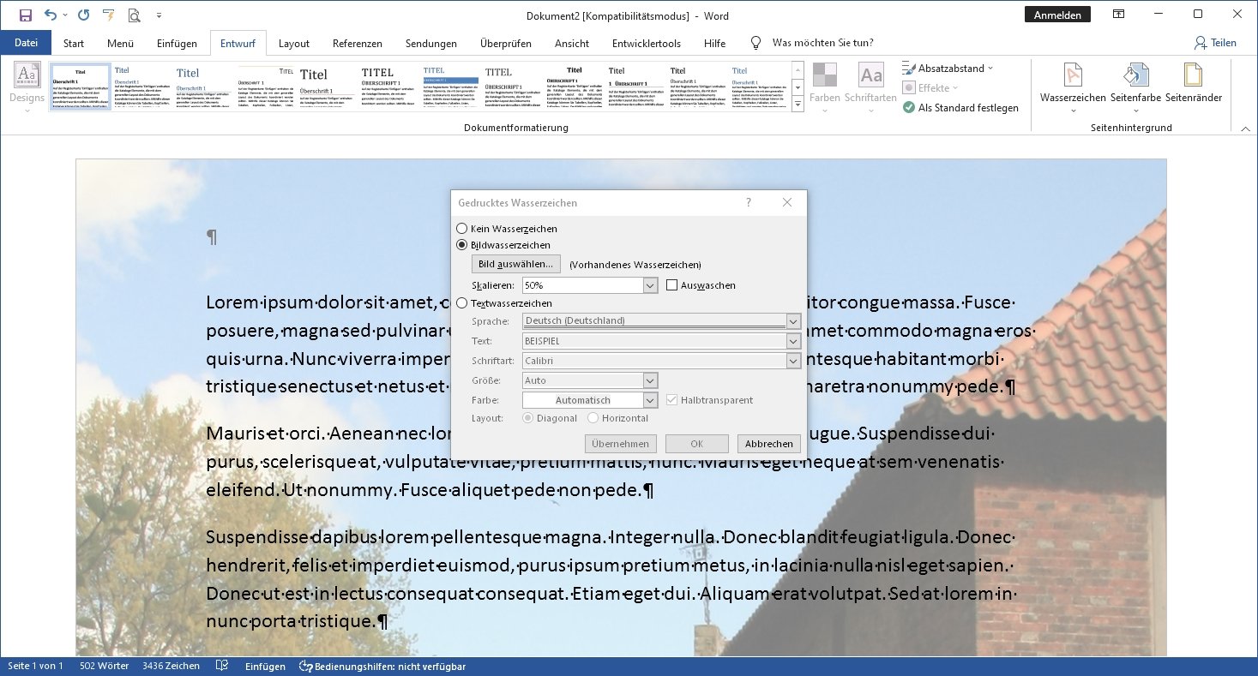
Task: Select the Kein Wasserzeichen radio button
Action: (463, 229)
